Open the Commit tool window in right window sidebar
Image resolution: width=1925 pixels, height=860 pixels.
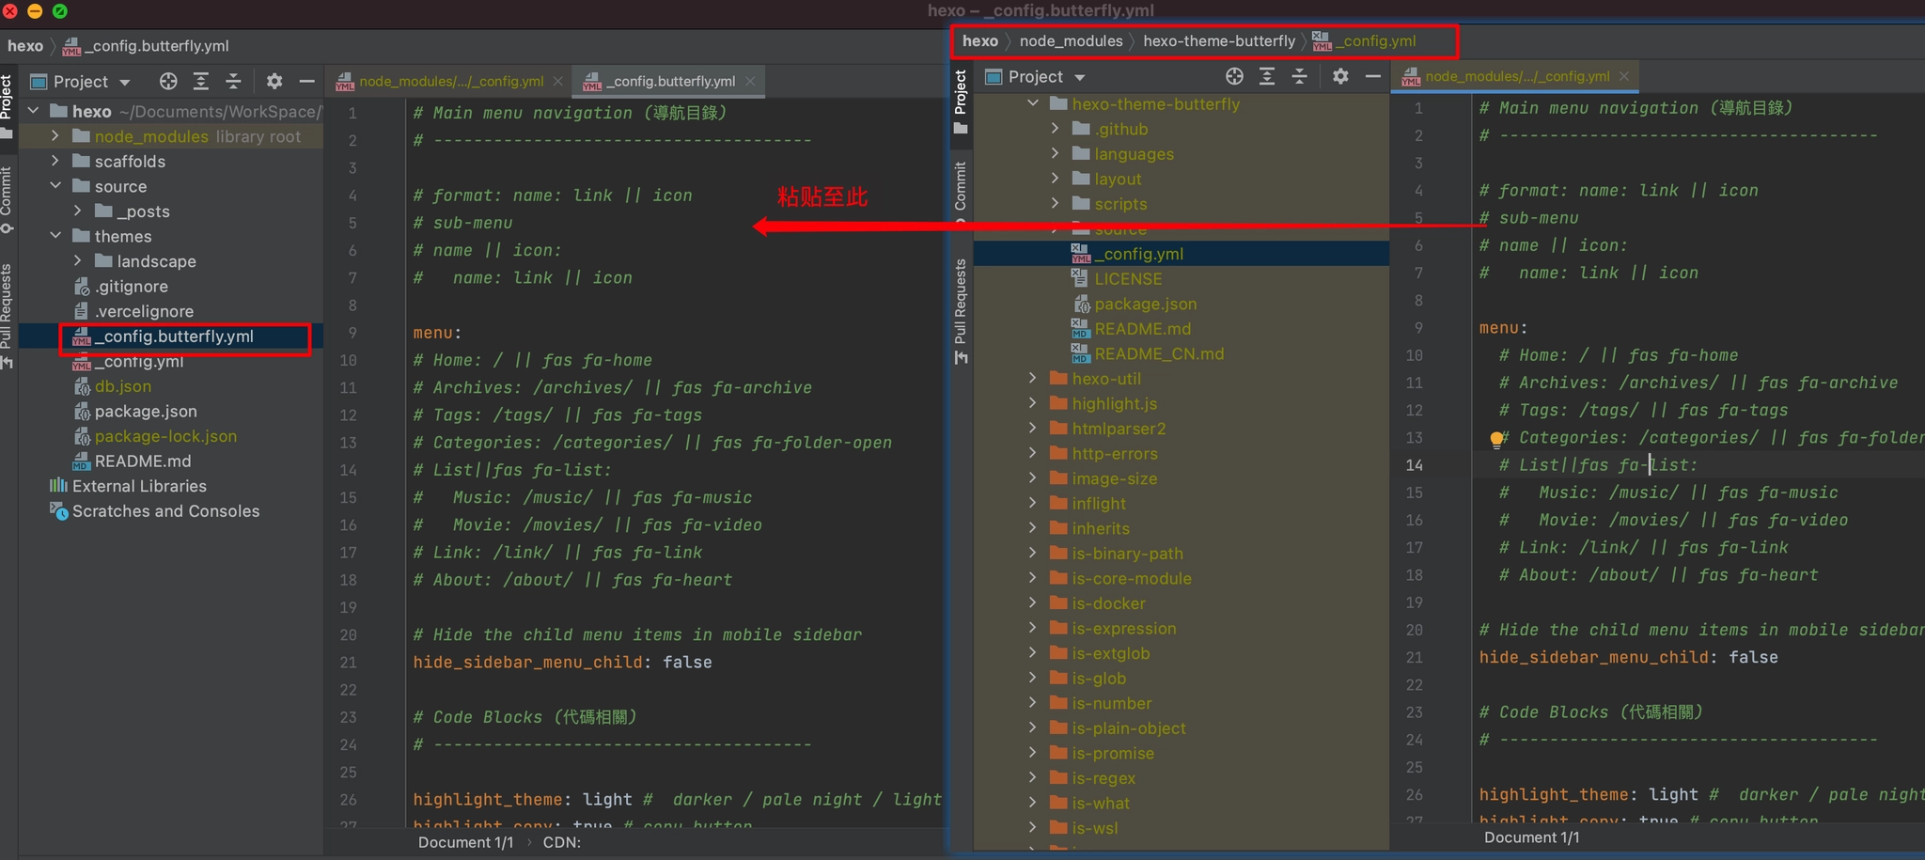(961, 193)
